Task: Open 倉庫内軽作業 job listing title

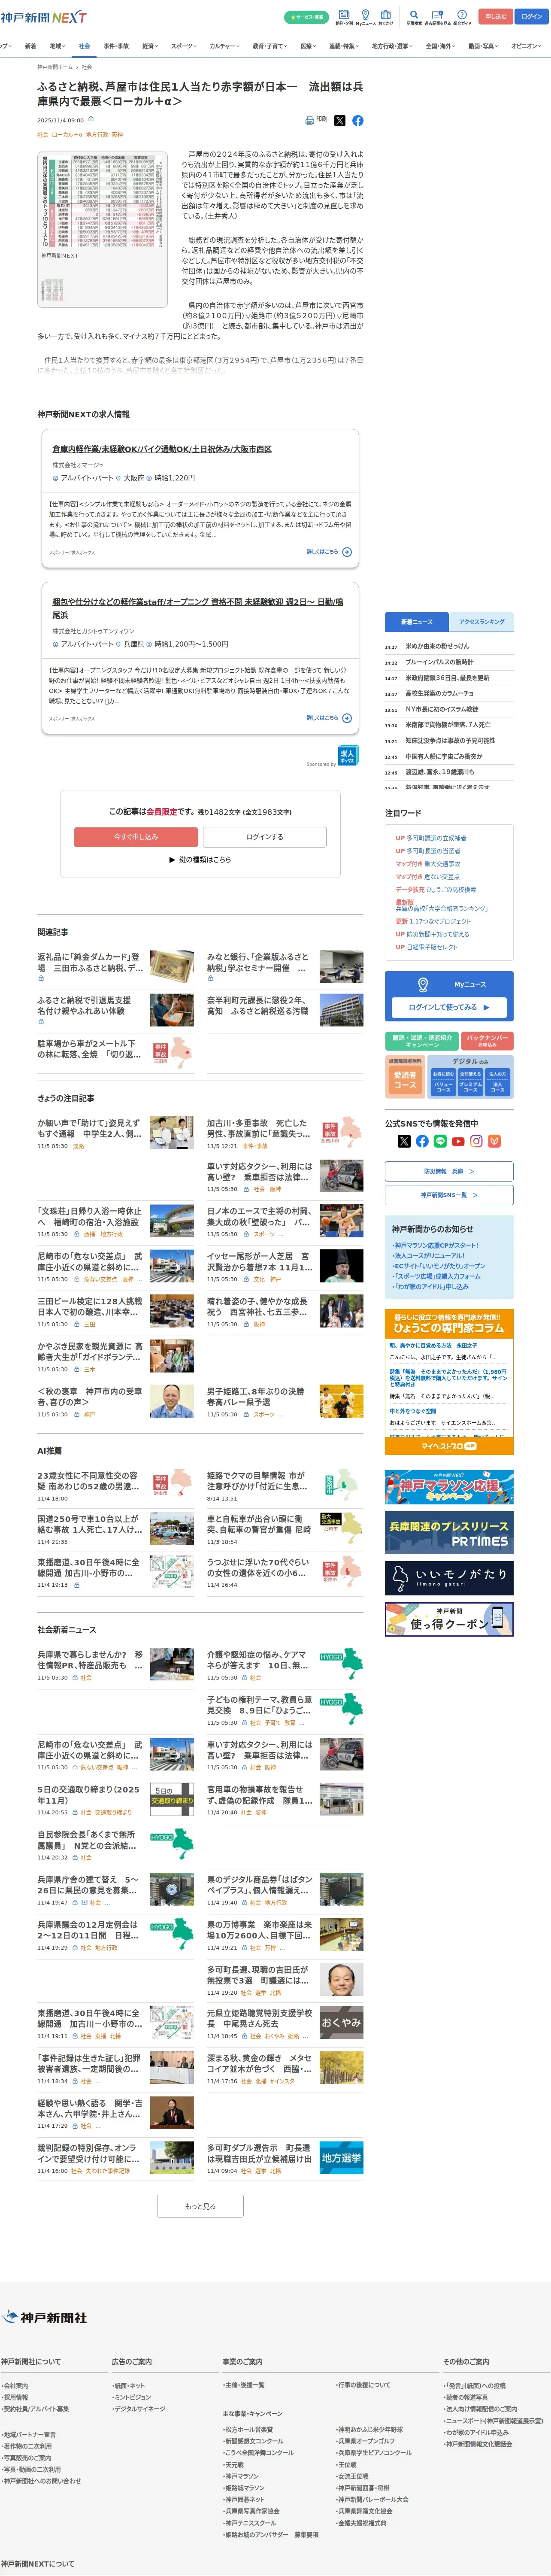Action: [162, 449]
